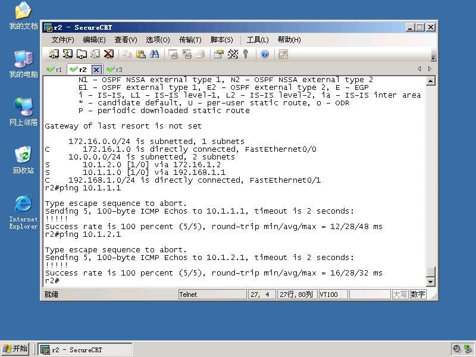Click the Print Screen icon
The height and width of the screenshot is (357, 476).
pyautogui.click(x=173, y=54)
